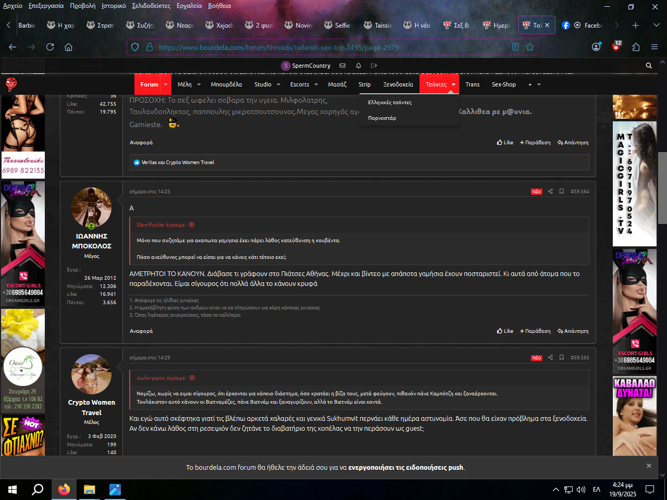Click ενεργοποιήσεις τις ειδοποιήσεις push link
The height and width of the screenshot is (500, 667).
tap(405, 468)
